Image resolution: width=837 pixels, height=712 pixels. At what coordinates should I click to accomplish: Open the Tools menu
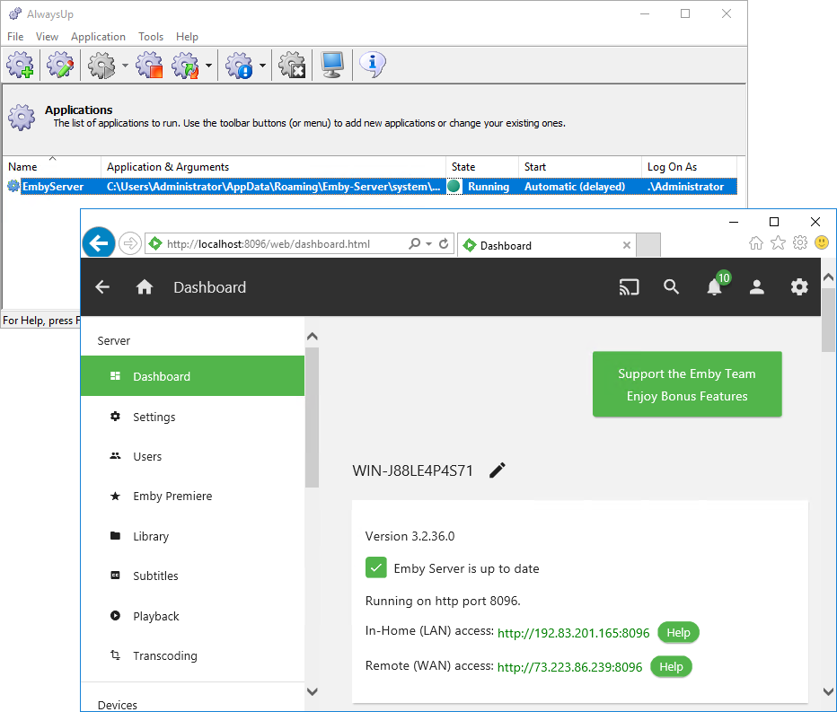tap(151, 37)
